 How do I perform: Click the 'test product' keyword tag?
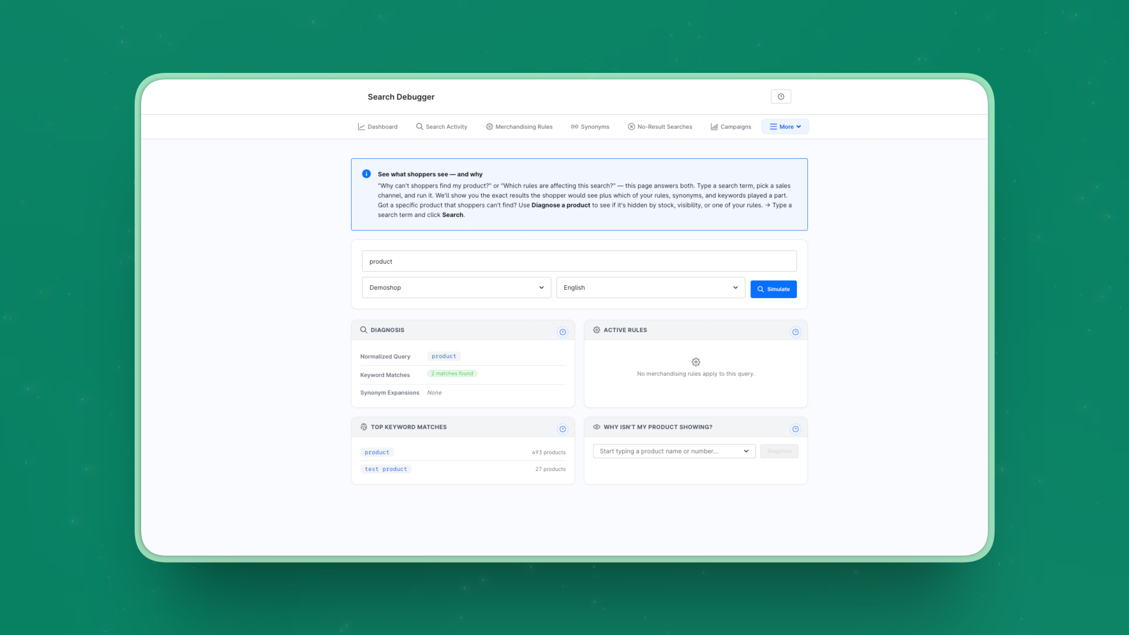tap(386, 469)
